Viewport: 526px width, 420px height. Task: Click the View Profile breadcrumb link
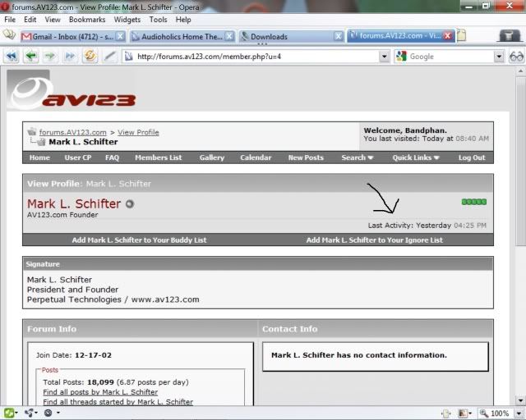tap(138, 132)
